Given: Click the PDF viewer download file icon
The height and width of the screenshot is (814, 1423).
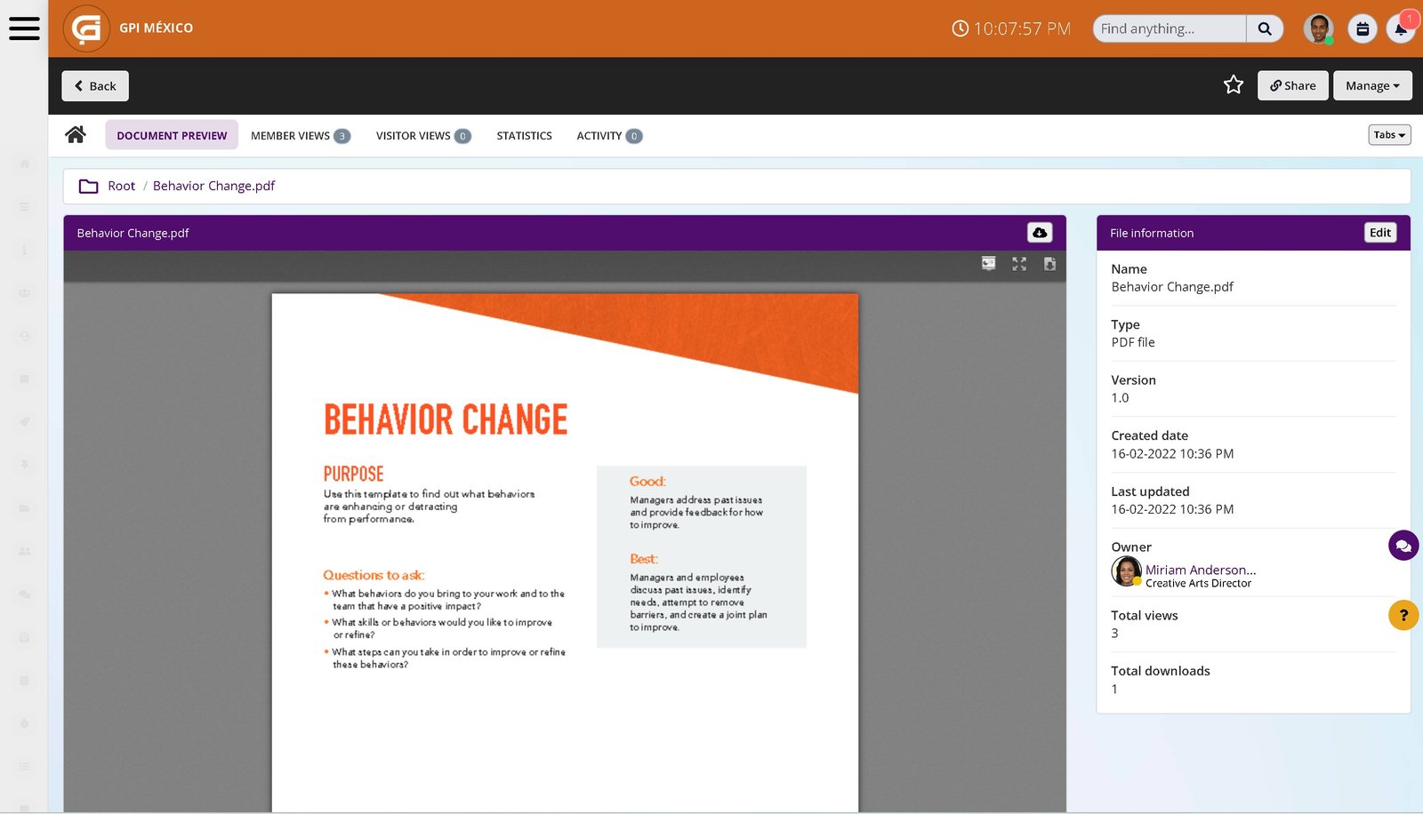Looking at the screenshot, I should (1049, 264).
